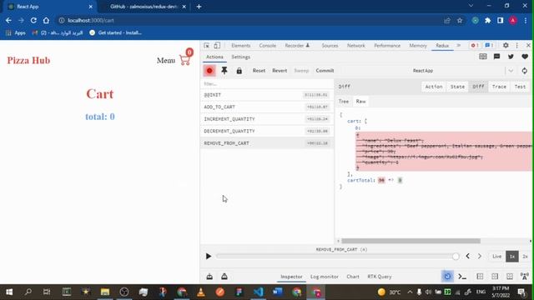Switch to the Actions tab
Image resolution: width=534 pixels, height=300 pixels.
(214, 57)
